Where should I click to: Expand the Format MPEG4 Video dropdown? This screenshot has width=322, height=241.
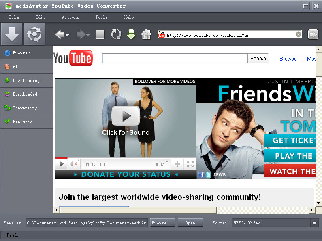pos(314,223)
